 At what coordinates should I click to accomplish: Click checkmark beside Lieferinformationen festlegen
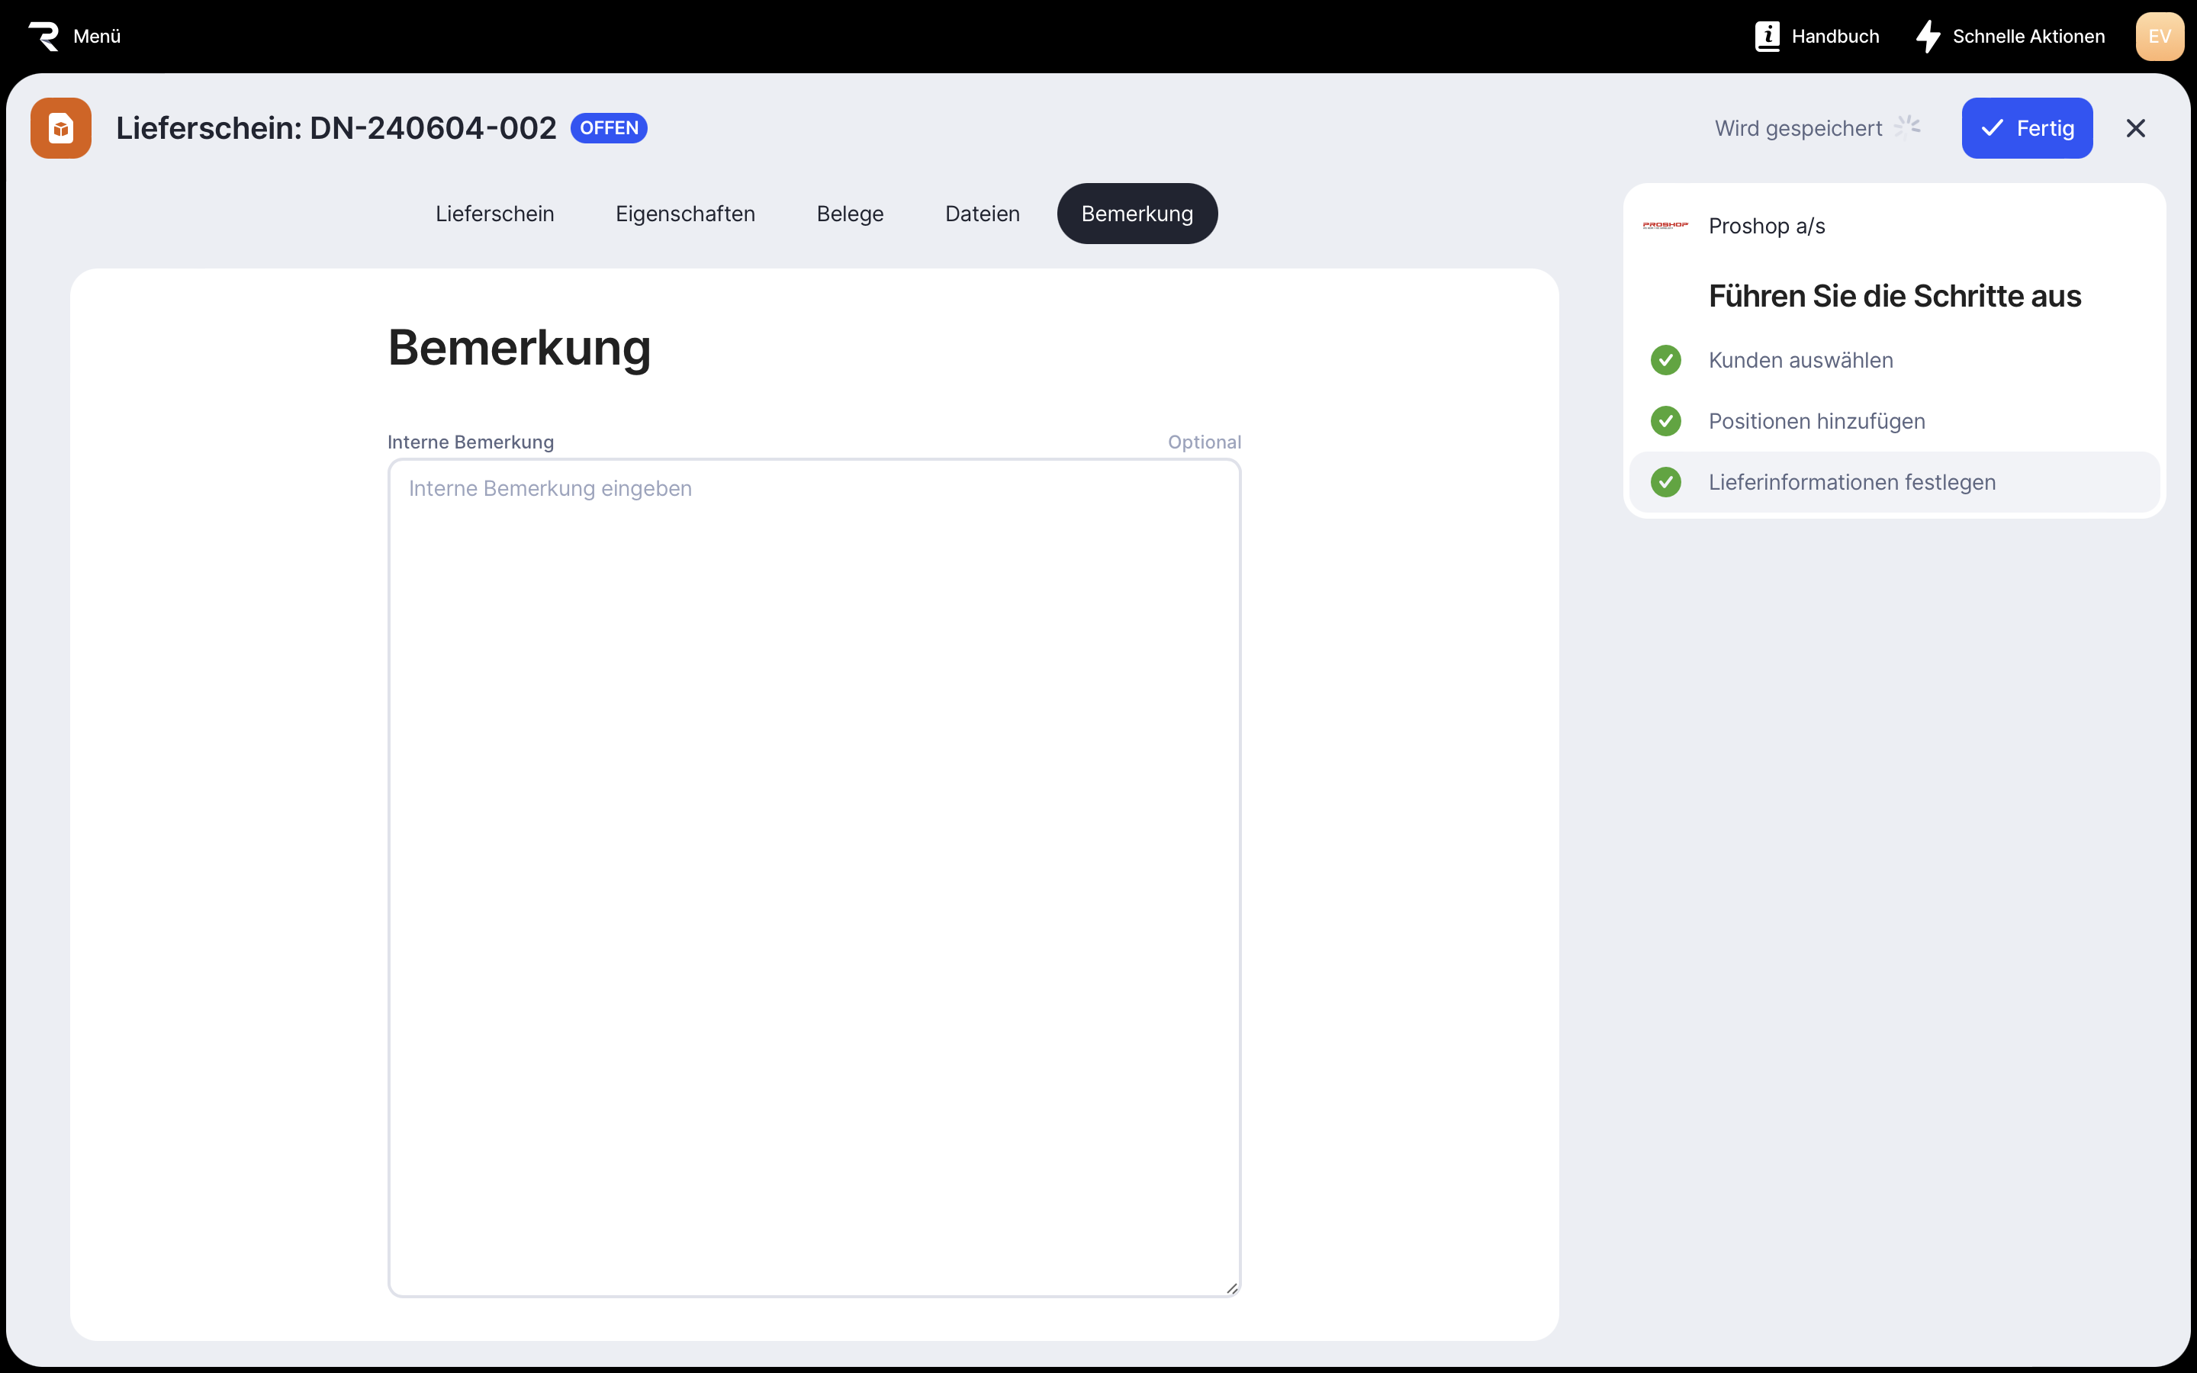pos(1665,482)
